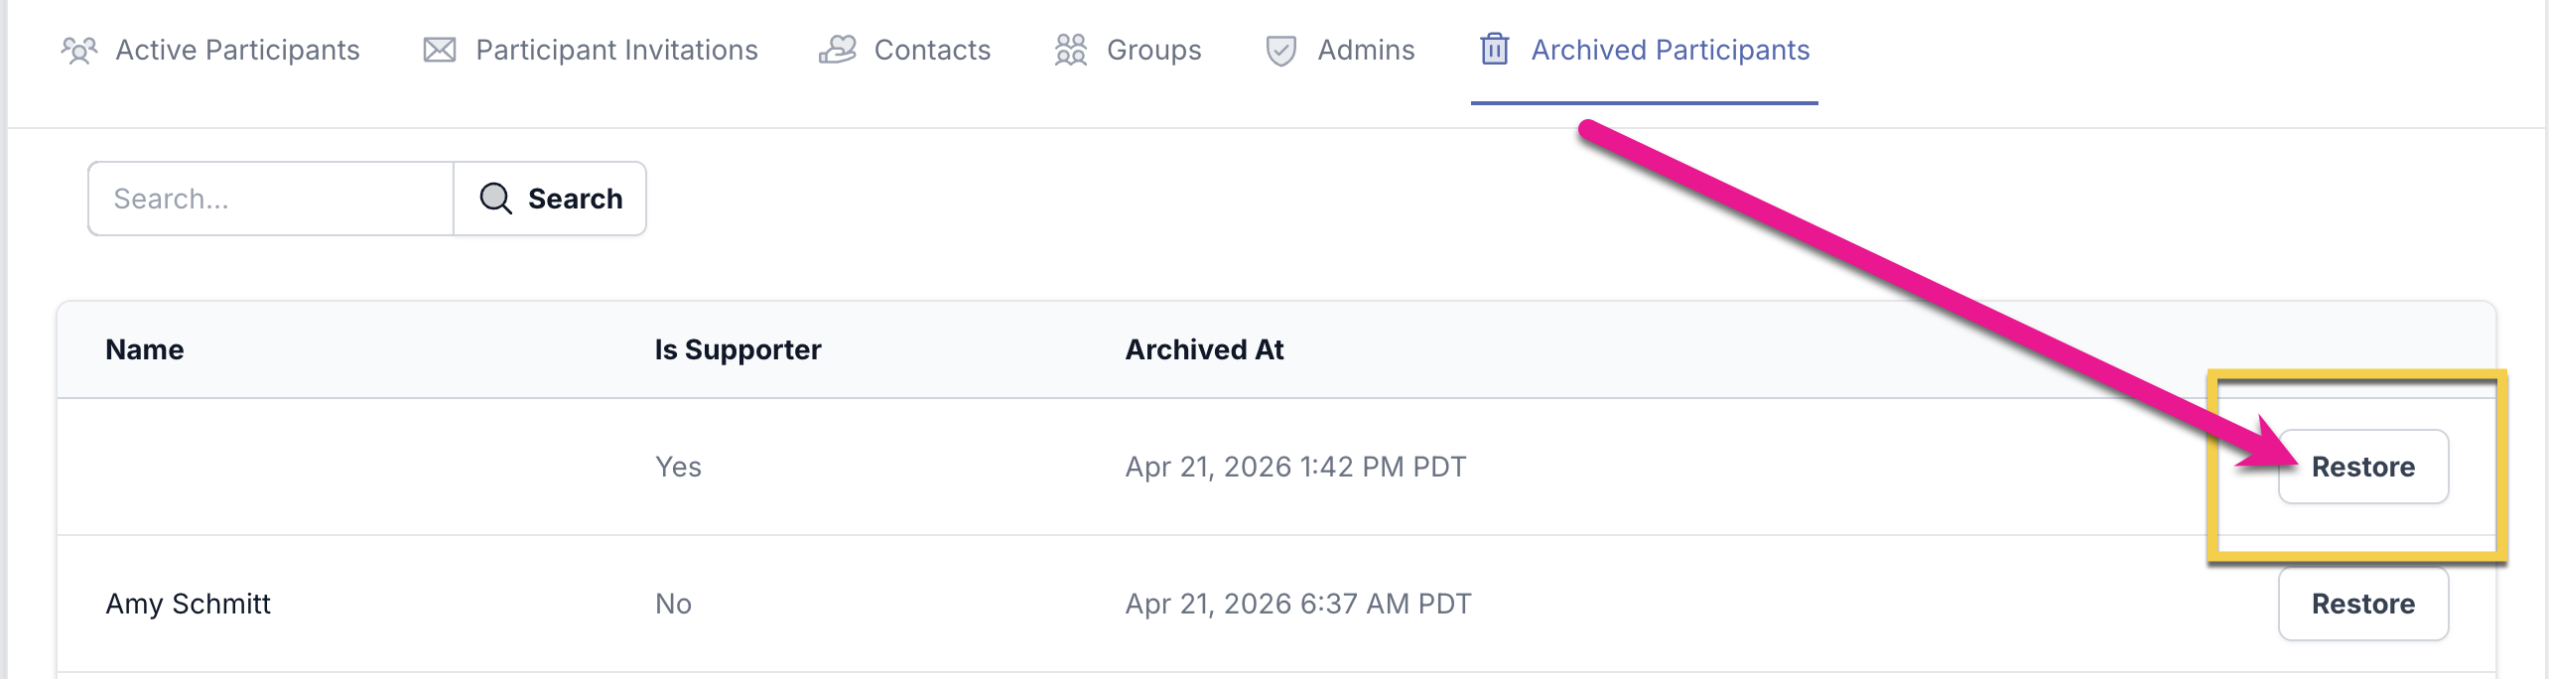Select the Admins tab
Screen dimensions: 2549x679
(1366, 50)
